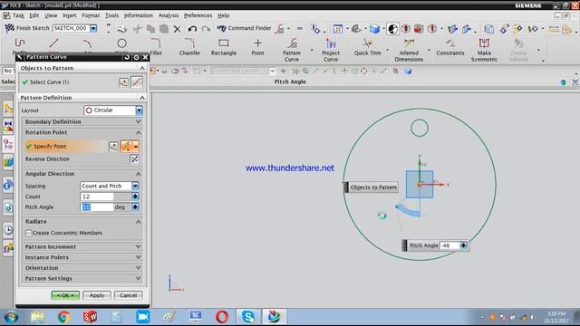Select the Fillet tool
Screen dimensions: 580x326
[x=156, y=47]
